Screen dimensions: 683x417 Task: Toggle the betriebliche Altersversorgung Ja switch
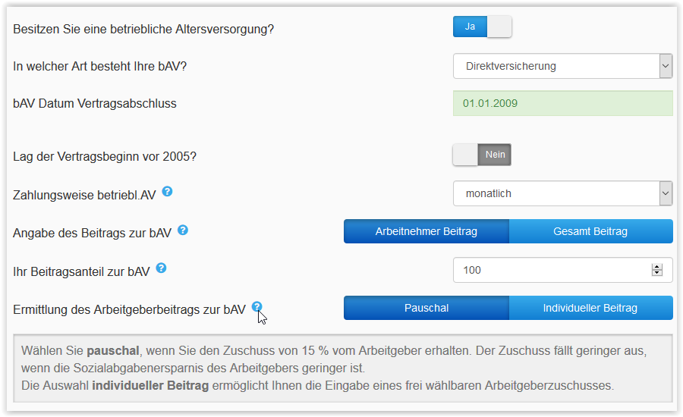click(x=483, y=27)
